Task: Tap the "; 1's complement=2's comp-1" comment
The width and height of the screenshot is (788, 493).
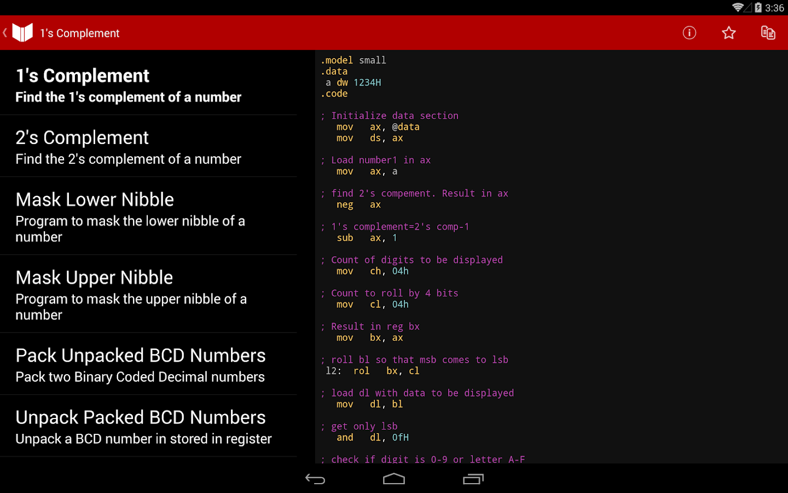Action: (395, 227)
